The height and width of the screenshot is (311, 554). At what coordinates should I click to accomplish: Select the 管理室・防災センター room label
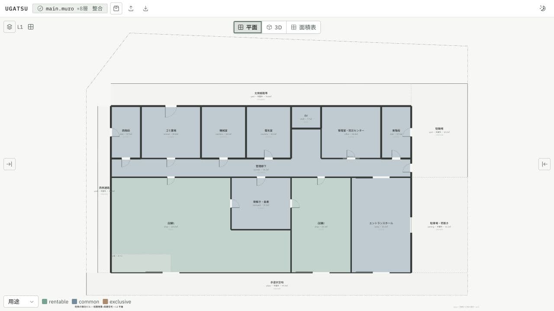coord(351,130)
